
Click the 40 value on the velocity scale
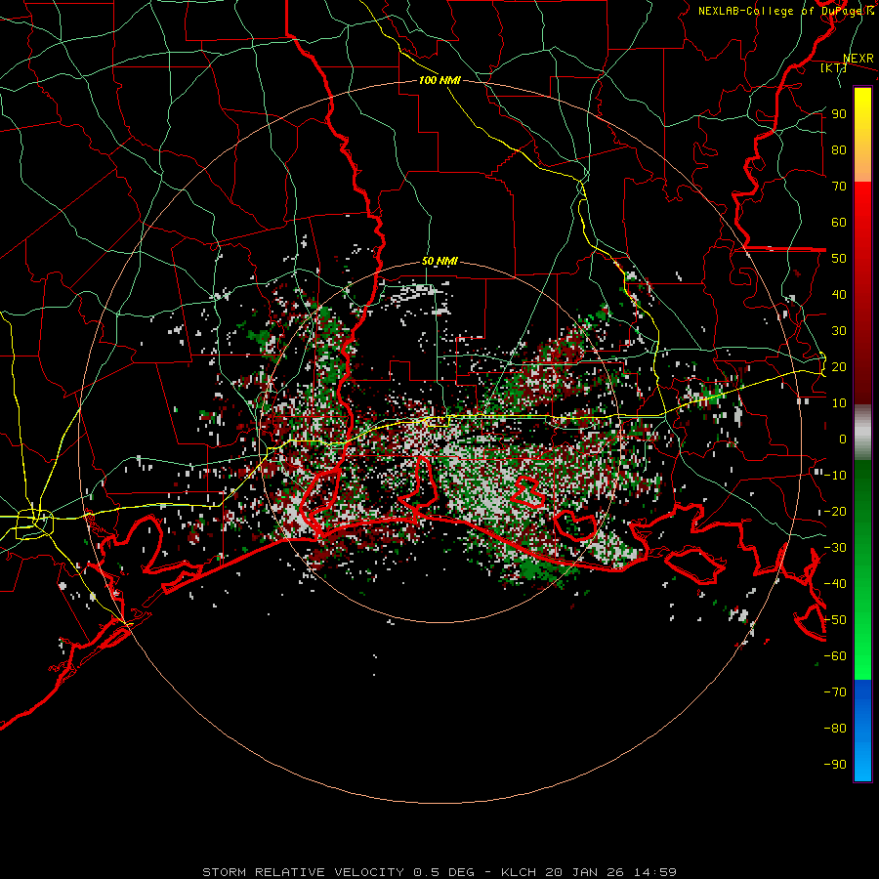point(839,295)
